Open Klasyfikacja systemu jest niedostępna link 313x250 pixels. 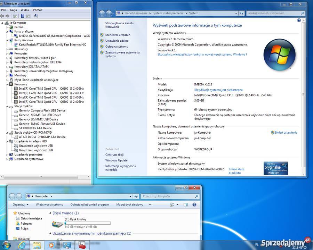pos(218,90)
